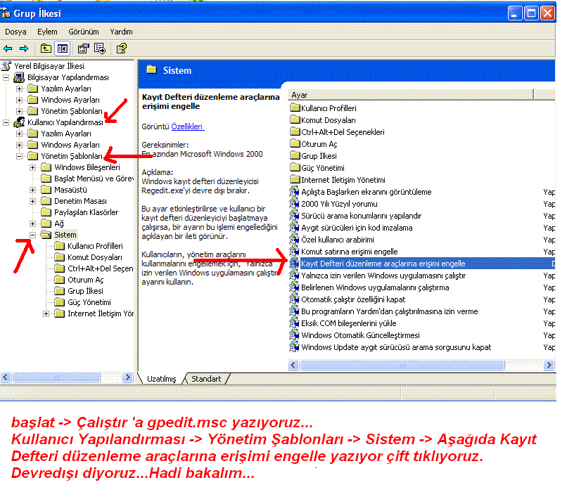
Task: Expand the Masaüstü tree node
Action: 32,190
